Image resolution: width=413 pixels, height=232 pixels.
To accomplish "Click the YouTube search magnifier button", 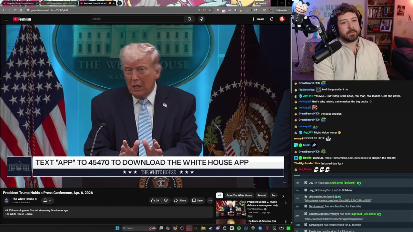I will pyautogui.click(x=189, y=19).
